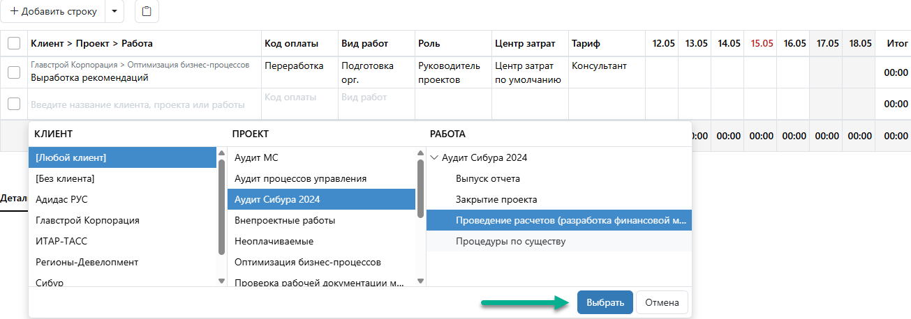
Task: Select Аудит процессов управления project
Action: pyautogui.click(x=322, y=178)
